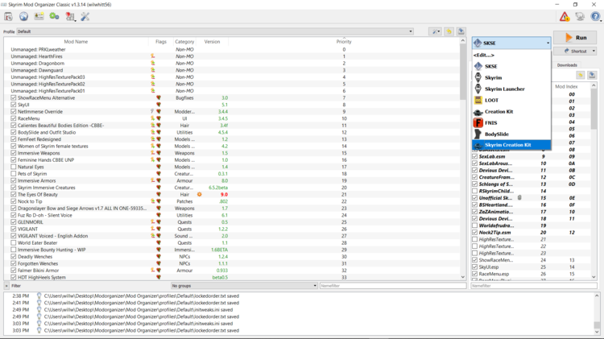
Task: Focus the mod list Namefilter field
Action: pos(392,286)
